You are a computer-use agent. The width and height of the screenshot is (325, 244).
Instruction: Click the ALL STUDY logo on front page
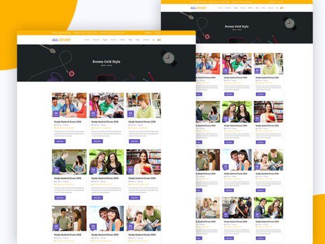click(x=61, y=40)
